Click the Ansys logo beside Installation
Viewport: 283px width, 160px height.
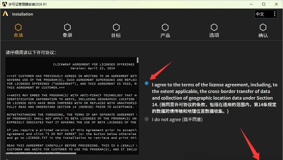click(x=6, y=14)
